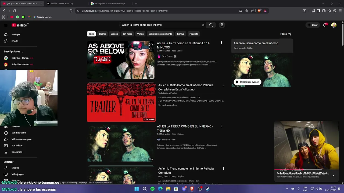This screenshot has width=344, height=193.
Task: Add the 14 MINUTOS video to queue
Action: 151,50
